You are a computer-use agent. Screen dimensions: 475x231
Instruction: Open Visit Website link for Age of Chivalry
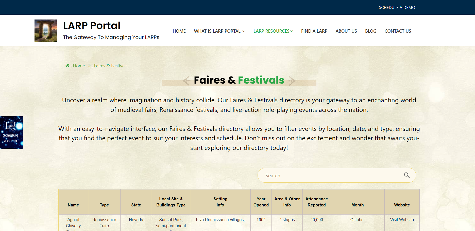pyautogui.click(x=402, y=220)
